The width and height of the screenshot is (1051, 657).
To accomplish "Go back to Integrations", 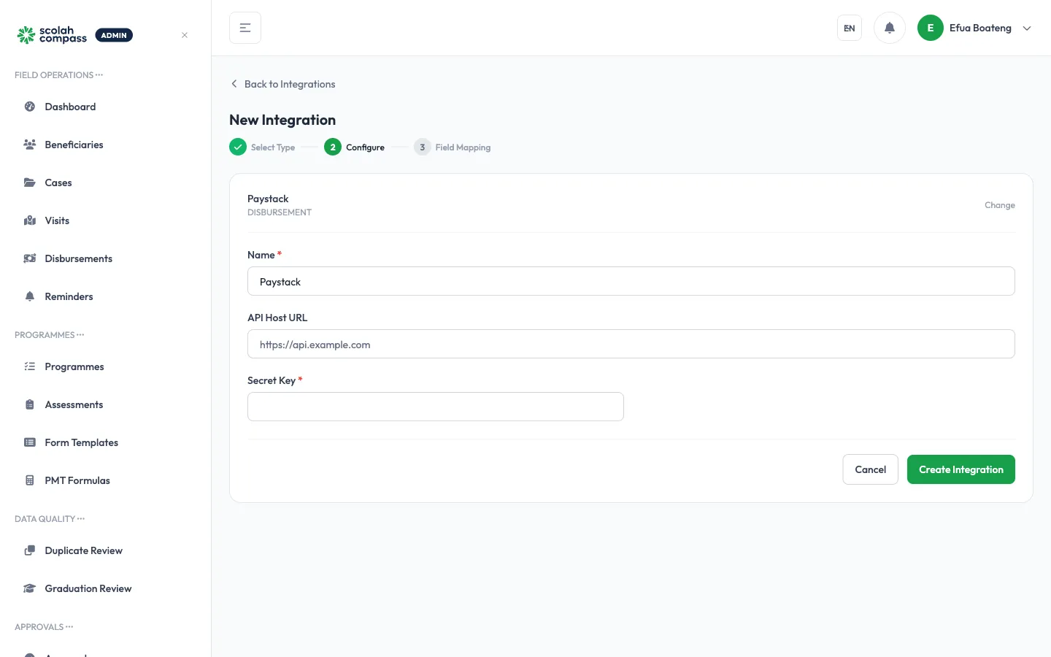I will 282,84.
